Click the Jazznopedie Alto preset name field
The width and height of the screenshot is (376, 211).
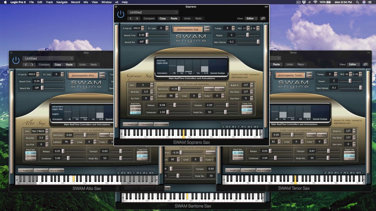tap(83, 75)
